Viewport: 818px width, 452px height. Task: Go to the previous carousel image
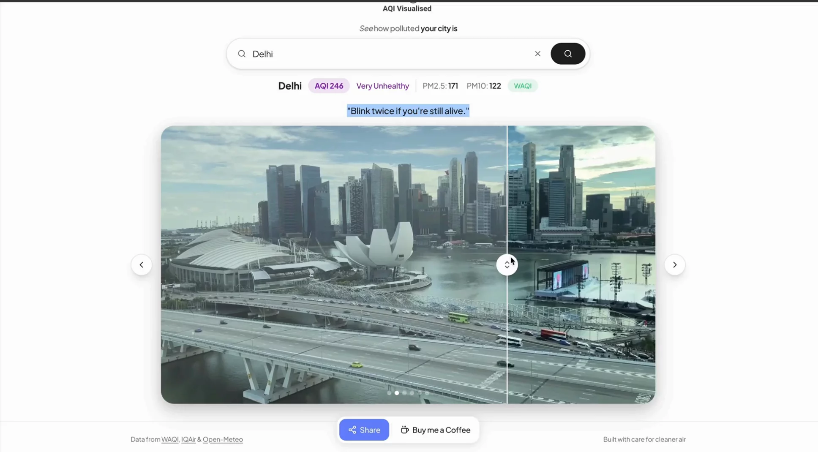click(142, 265)
